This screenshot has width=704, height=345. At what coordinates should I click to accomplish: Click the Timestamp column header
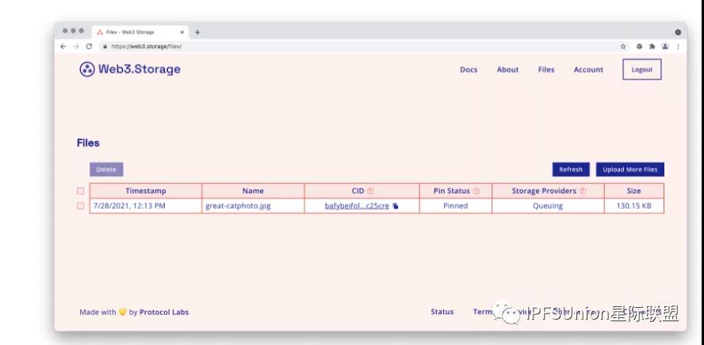146,191
